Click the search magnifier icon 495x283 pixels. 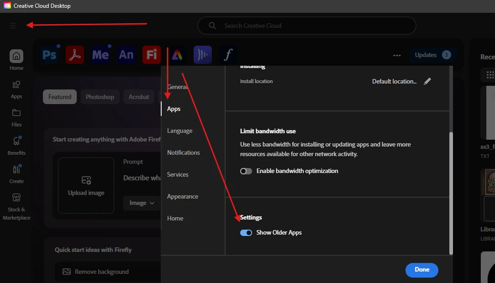coord(212,26)
